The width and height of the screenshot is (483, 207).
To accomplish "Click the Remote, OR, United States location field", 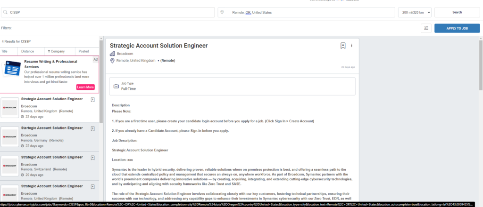I will point(307,12).
